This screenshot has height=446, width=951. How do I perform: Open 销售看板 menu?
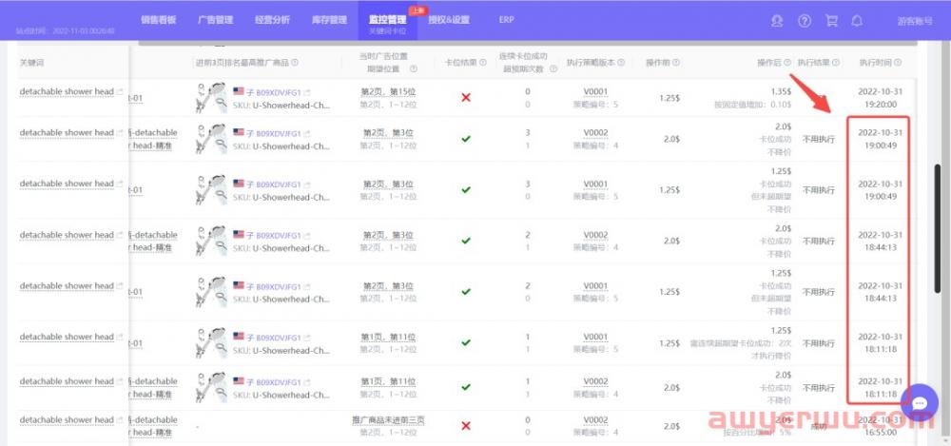[x=158, y=19]
